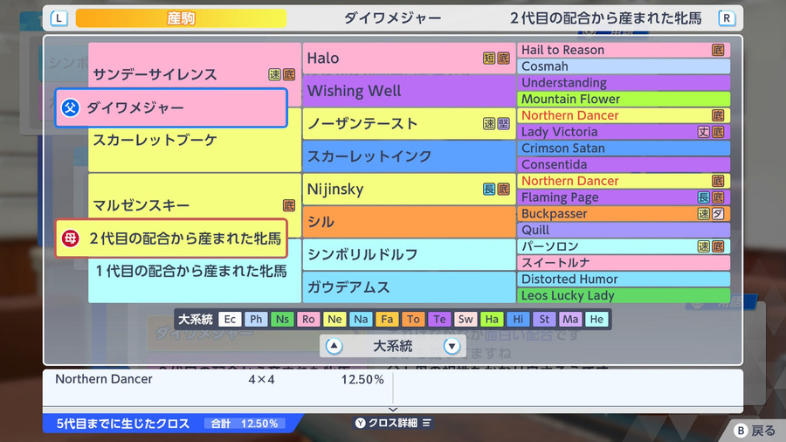Click the R shoulder button icon
This screenshot has width=786, height=442.
(727, 18)
